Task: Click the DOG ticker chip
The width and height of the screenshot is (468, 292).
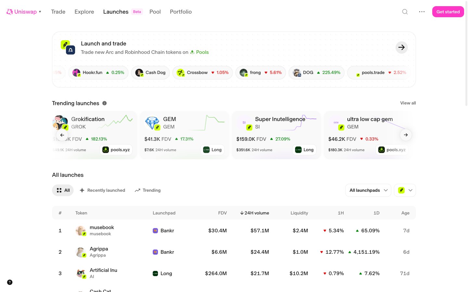Action: coord(317,73)
